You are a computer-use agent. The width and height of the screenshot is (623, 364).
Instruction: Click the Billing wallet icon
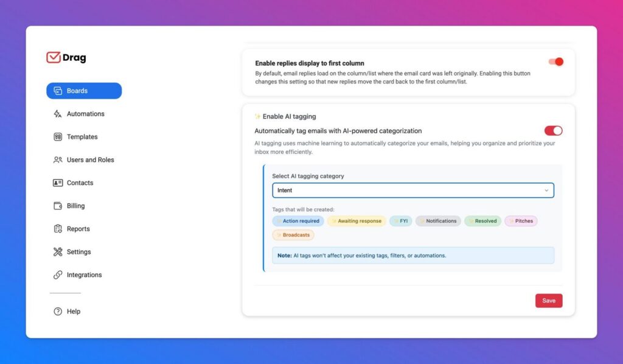[x=58, y=206]
